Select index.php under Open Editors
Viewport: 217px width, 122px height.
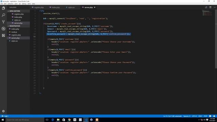(x=18, y=17)
